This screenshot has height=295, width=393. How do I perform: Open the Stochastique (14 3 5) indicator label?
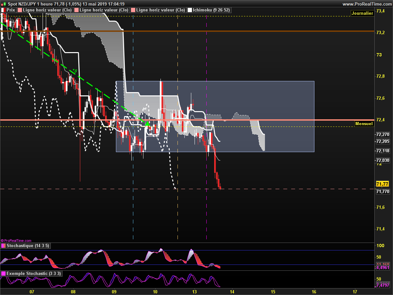pos(28,246)
